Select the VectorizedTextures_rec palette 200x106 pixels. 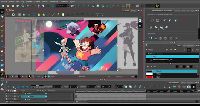172,59
